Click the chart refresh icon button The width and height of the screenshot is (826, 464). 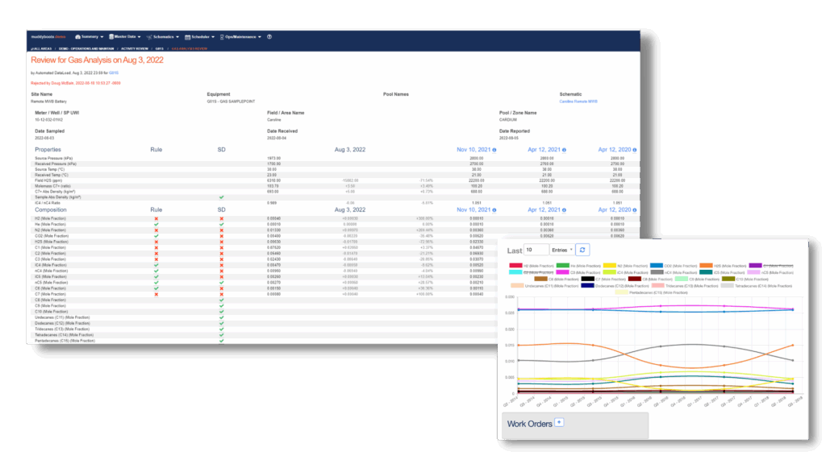(582, 250)
